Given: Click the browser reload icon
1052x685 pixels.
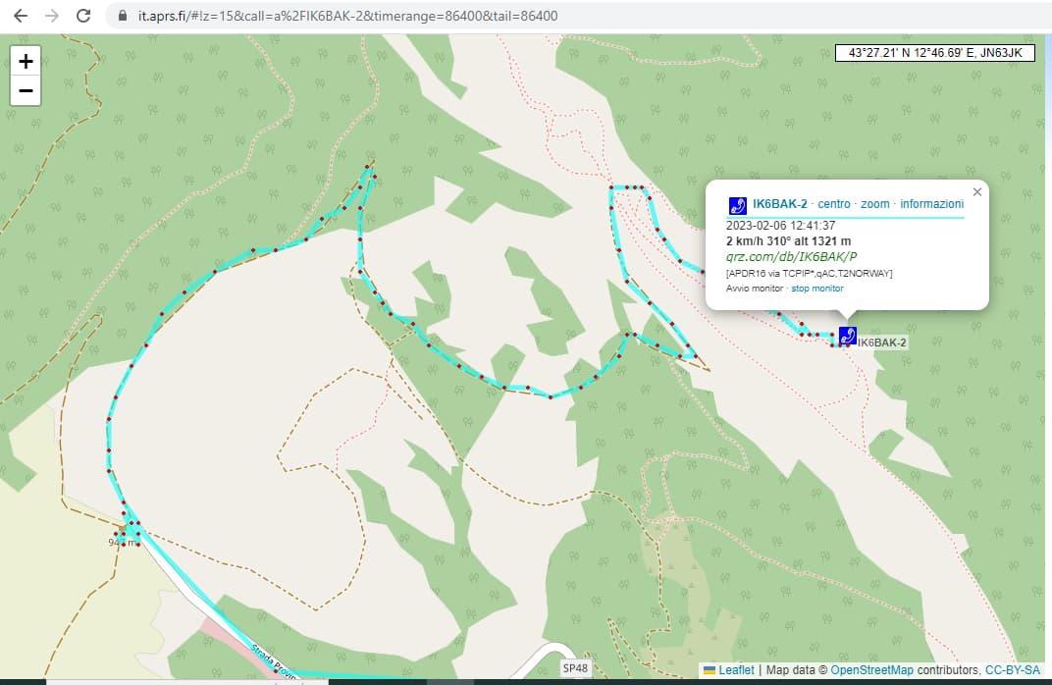Looking at the screenshot, I should coord(82,16).
